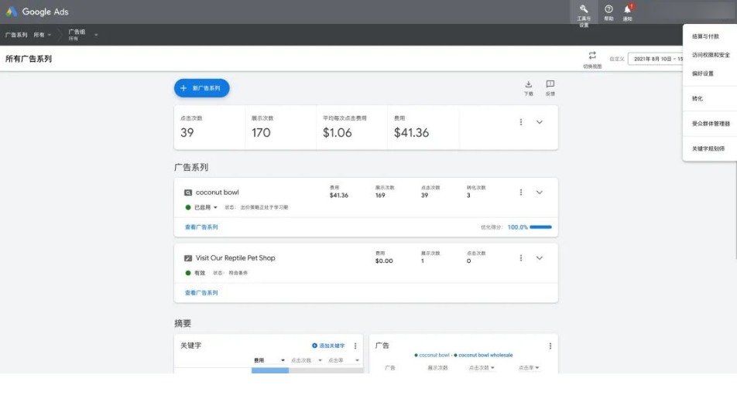The height and width of the screenshot is (402, 737).
Task: Open the Tools and Settings wrench menu
Action: (x=584, y=11)
